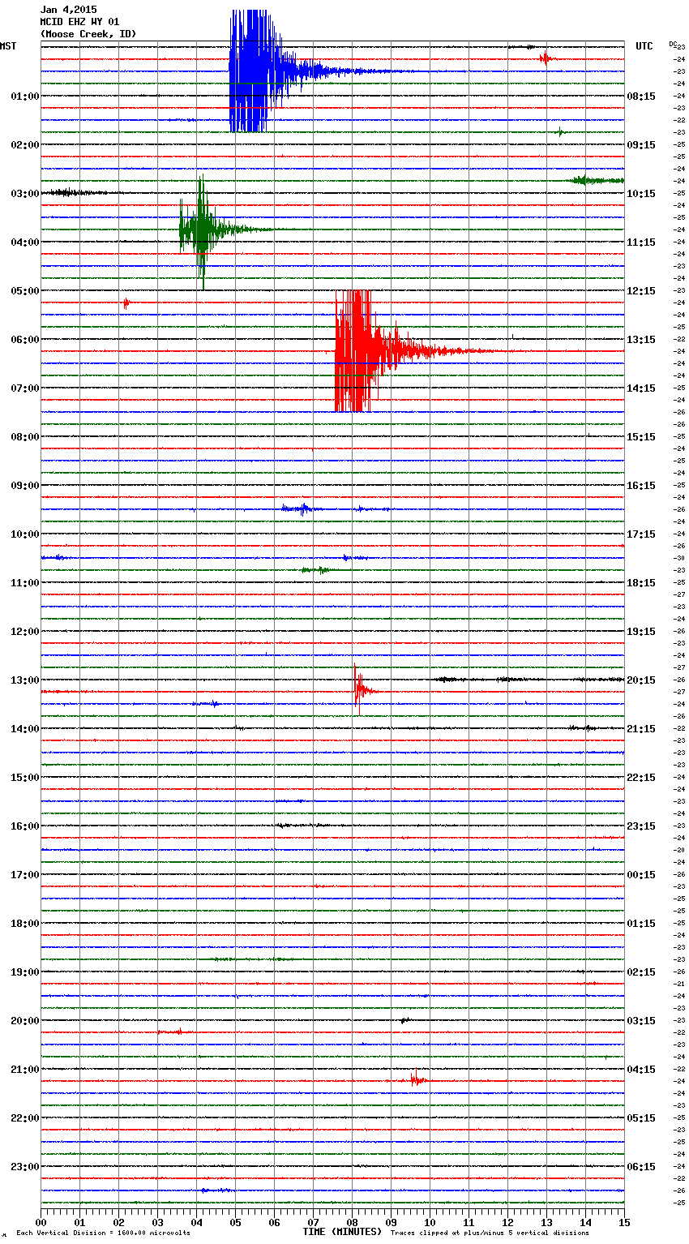Select the '15:00' MST time label
Screen dimensions: 689x1244
[25, 778]
